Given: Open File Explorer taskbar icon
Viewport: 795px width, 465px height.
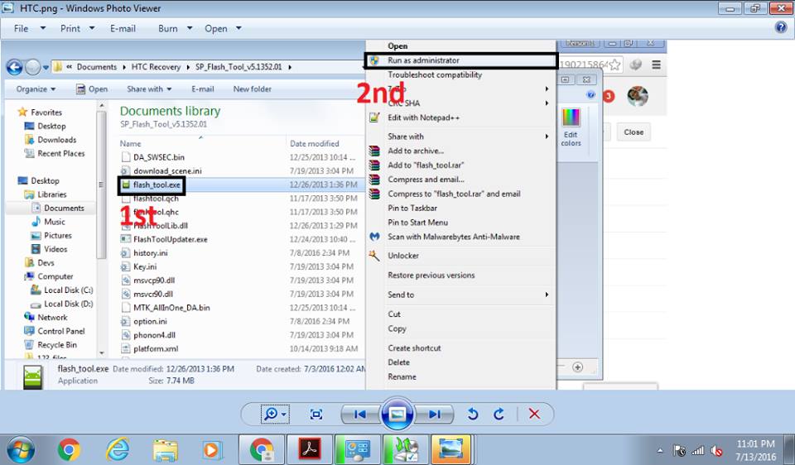Looking at the screenshot, I should [166, 449].
